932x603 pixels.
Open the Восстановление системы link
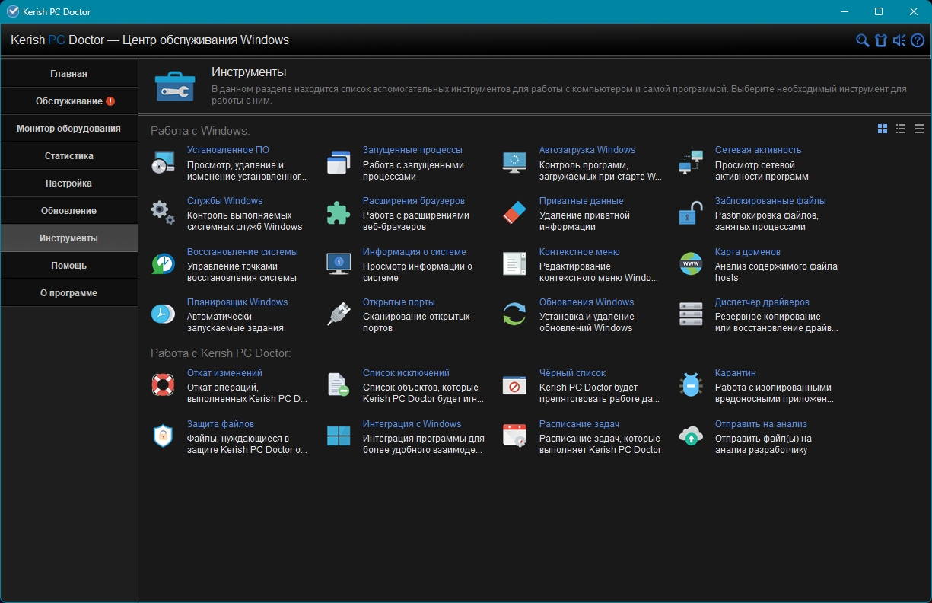click(x=243, y=252)
